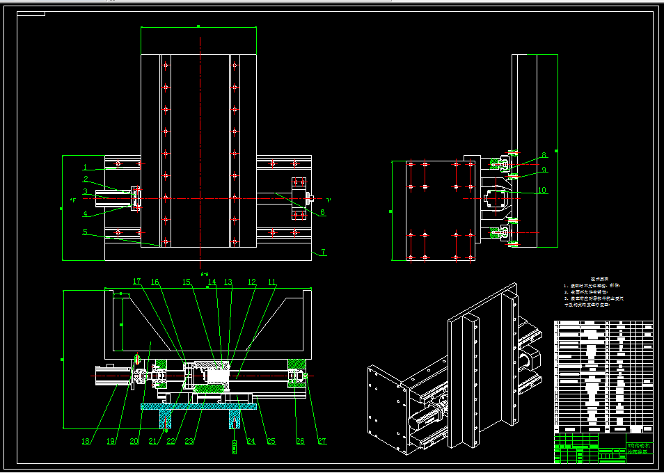Select part label 24
The image size is (664, 473).
pyautogui.click(x=251, y=441)
